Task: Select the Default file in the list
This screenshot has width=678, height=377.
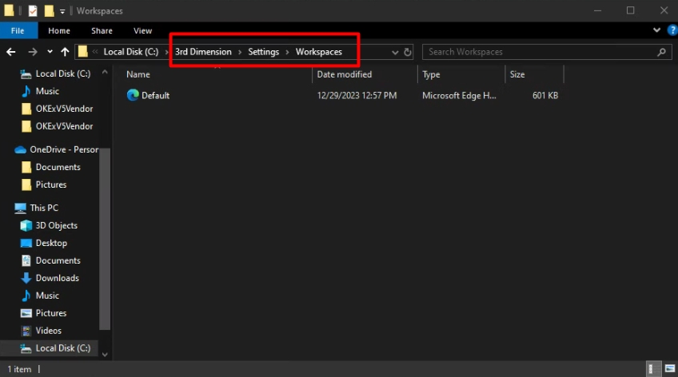Action: tap(155, 95)
